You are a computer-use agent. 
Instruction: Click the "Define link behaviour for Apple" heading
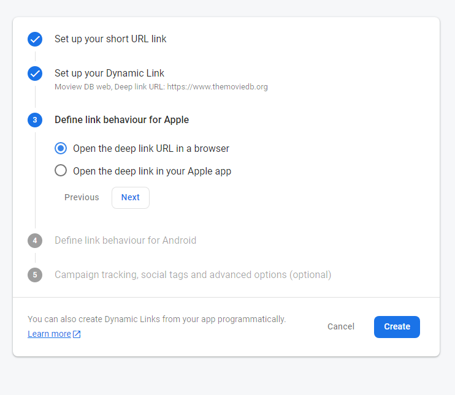tap(121, 120)
